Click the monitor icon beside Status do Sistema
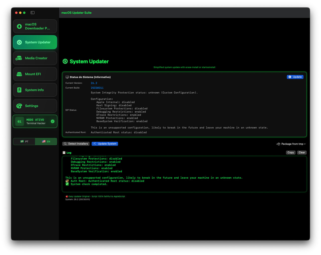321x255 pixels. tap(67, 77)
